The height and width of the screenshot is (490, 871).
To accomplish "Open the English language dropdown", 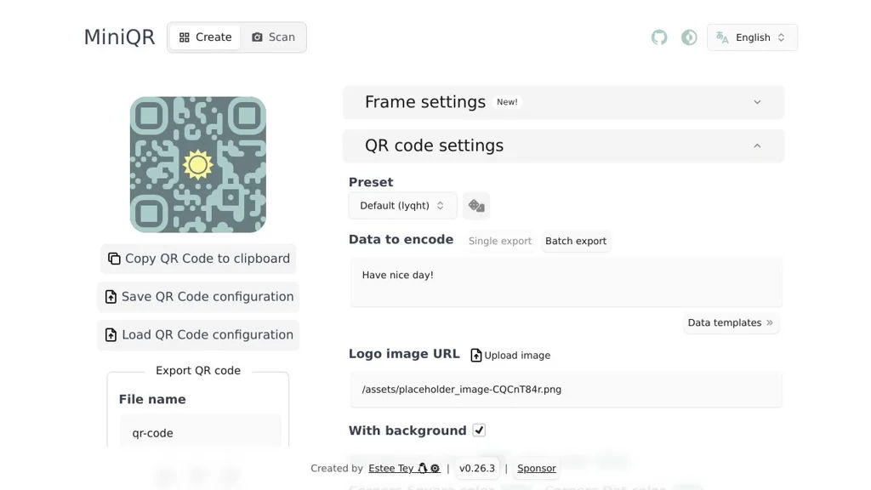I will (x=752, y=37).
